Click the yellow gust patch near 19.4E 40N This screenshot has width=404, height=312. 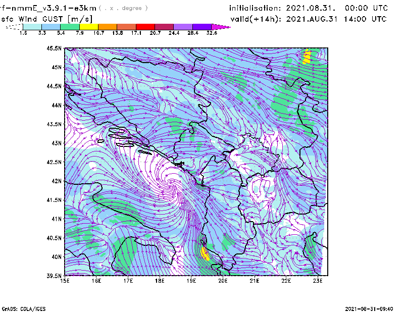pos(205,254)
